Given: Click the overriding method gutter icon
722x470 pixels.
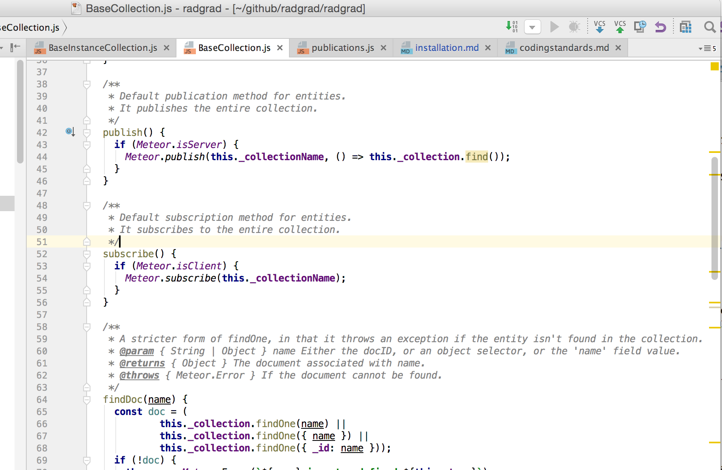Looking at the screenshot, I should point(70,132).
